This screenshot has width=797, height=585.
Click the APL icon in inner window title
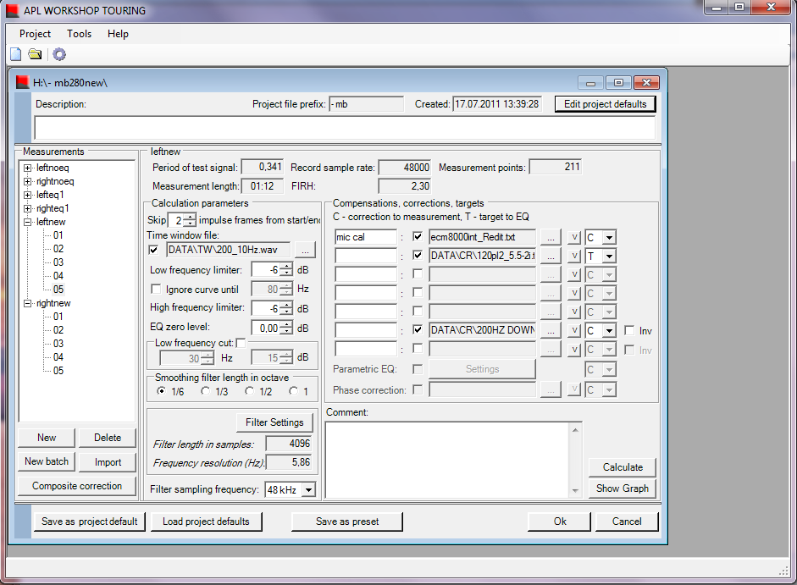[x=22, y=82]
